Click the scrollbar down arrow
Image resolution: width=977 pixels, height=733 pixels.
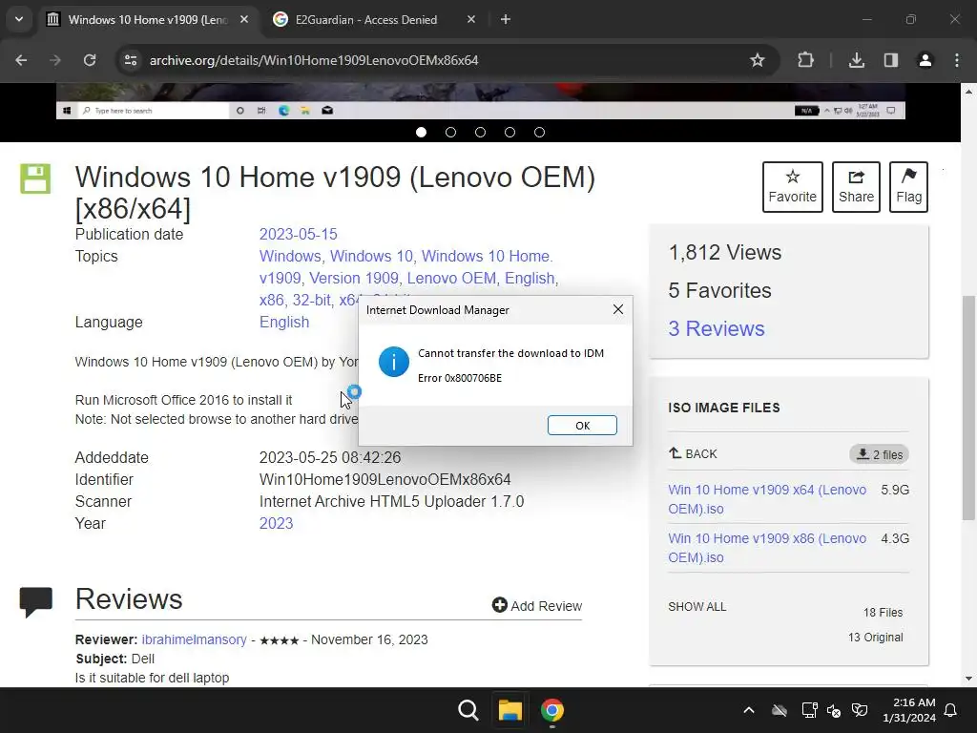pyautogui.click(x=968, y=679)
